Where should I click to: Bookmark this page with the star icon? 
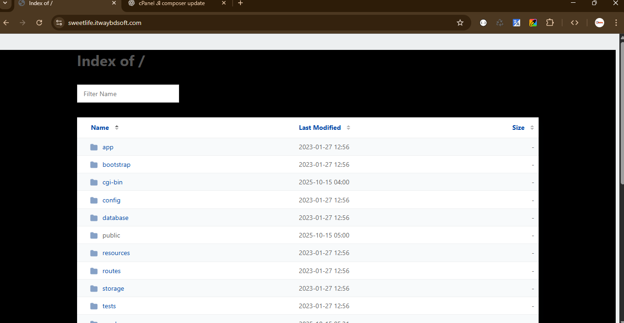pyautogui.click(x=460, y=23)
